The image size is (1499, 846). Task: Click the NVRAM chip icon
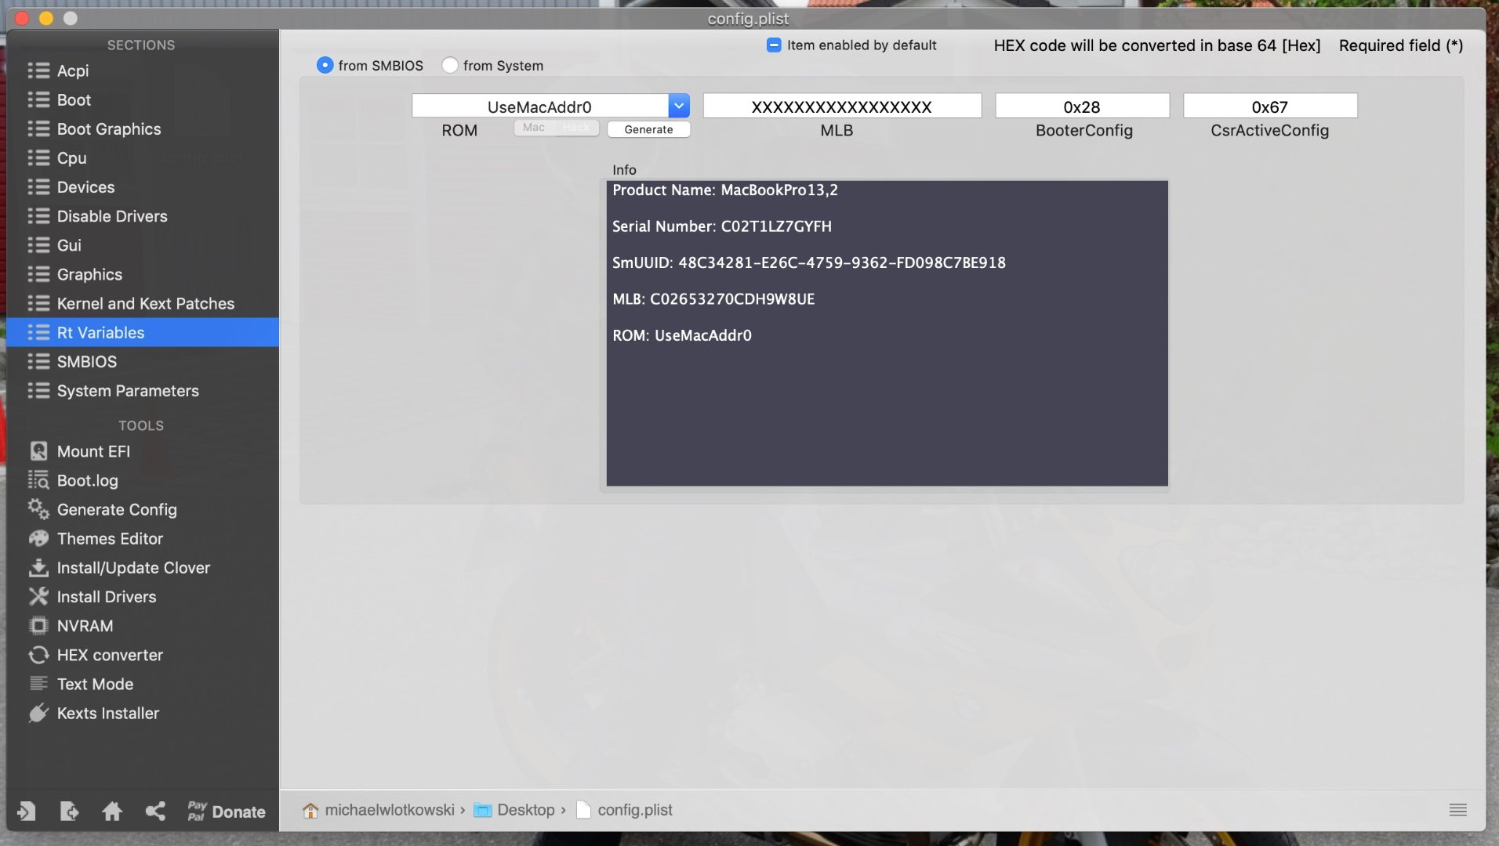(38, 625)
